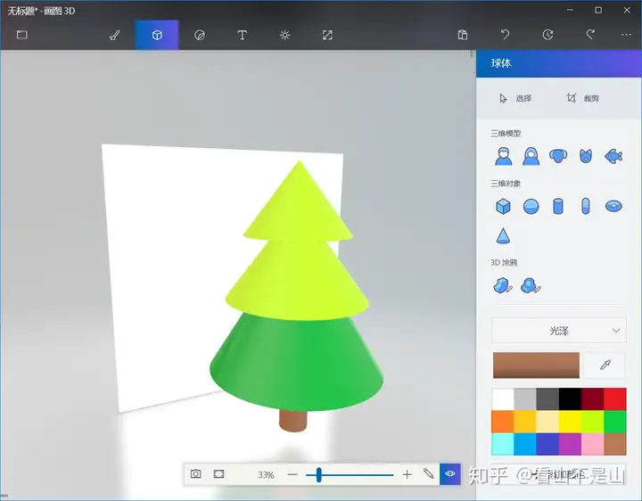The width and height of the screenshot is (642, 501).
Task: Open the History clock icon
Action: 547,35
